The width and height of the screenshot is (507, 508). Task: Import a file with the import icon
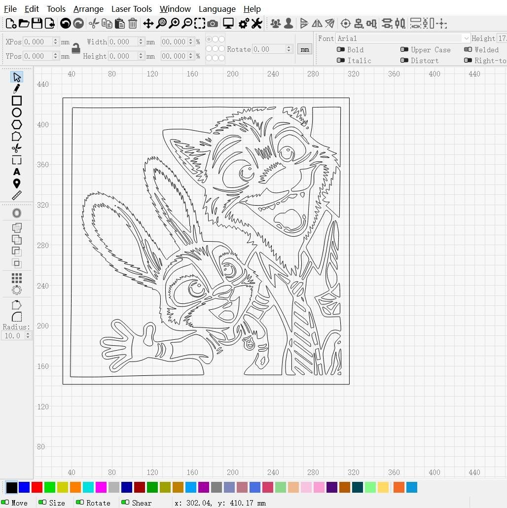click(50, 23)
